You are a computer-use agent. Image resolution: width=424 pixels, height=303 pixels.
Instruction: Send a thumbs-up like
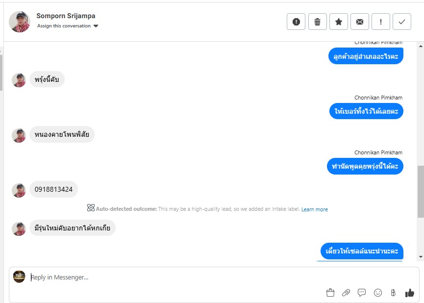(x=410, y=293)
